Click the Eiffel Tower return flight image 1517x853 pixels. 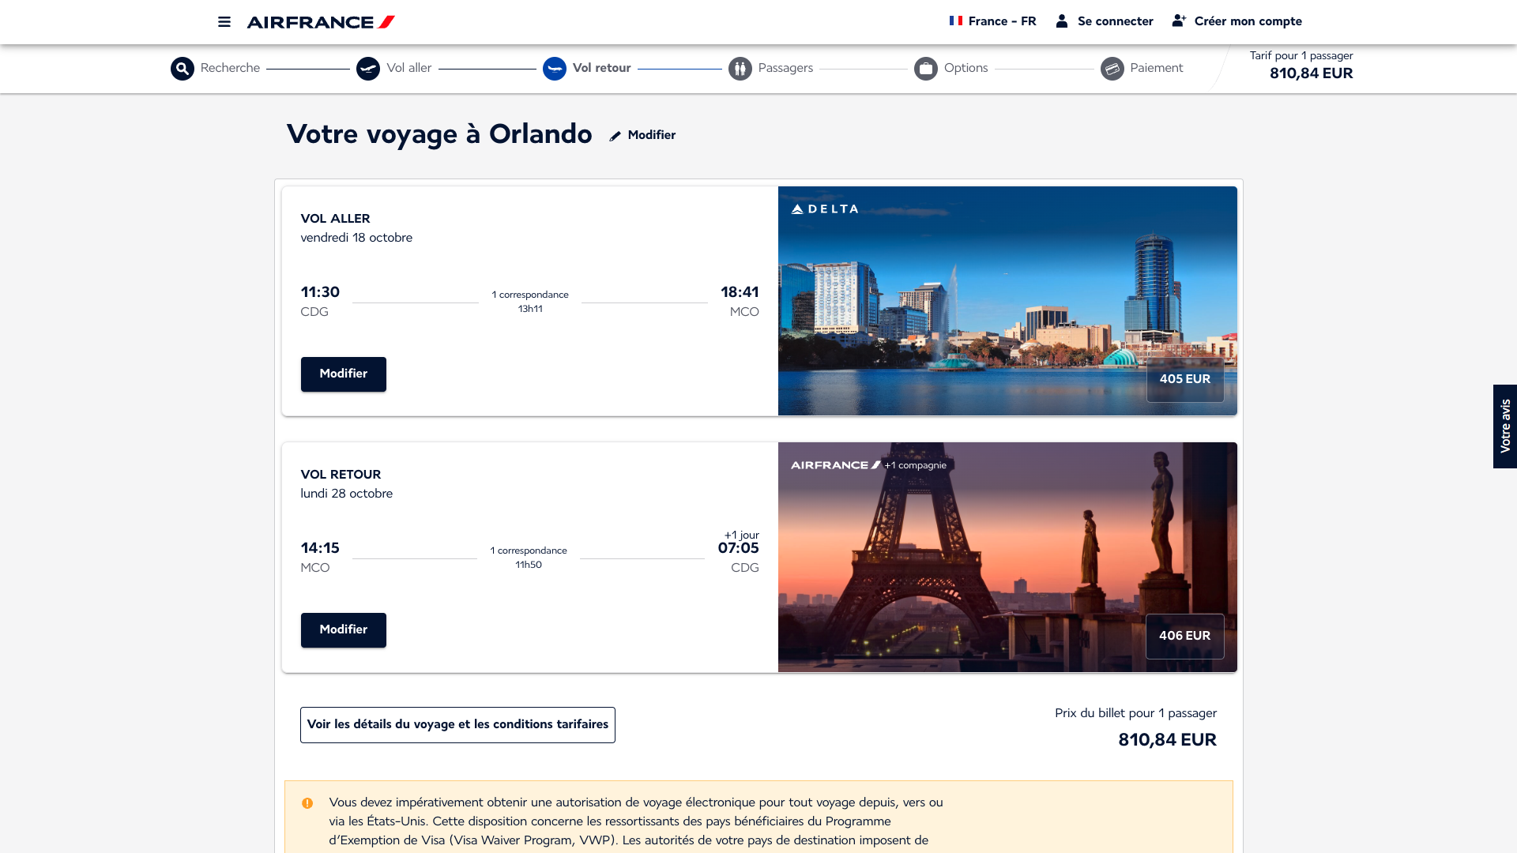pyautogui.click(x=1007, y=557)
